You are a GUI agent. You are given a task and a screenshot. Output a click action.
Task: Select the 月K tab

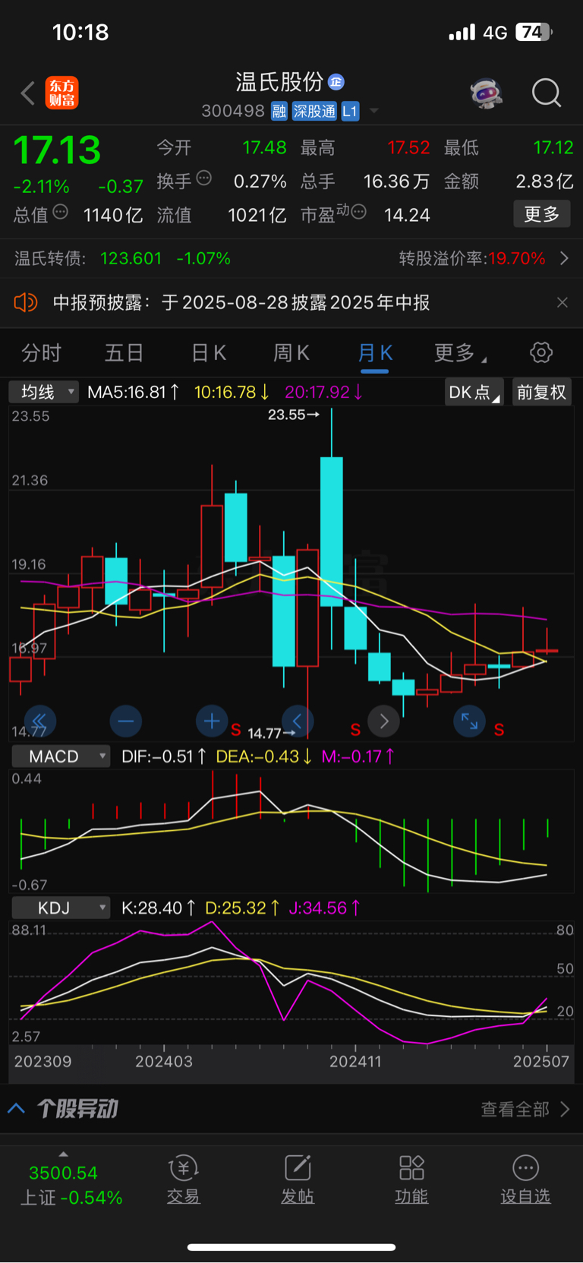(375, 352)
